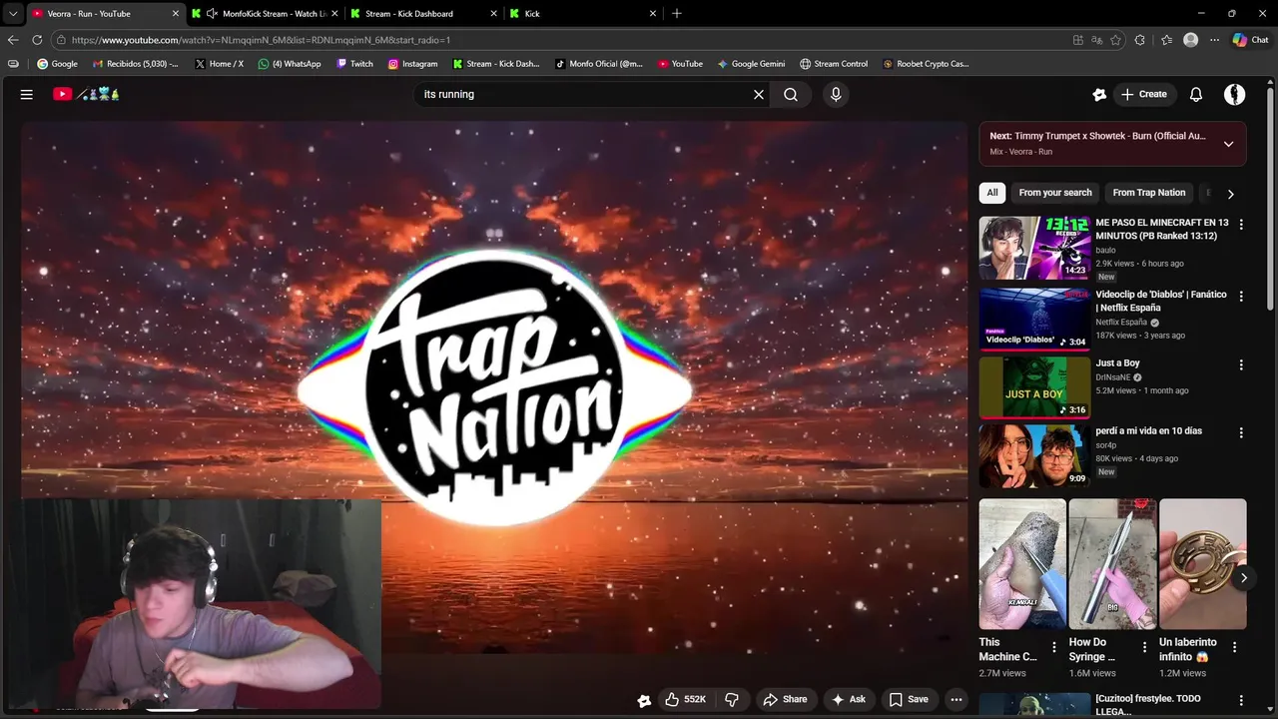
Task: Open perdí a mi vida en 10 días
Action: [1148, 431]
